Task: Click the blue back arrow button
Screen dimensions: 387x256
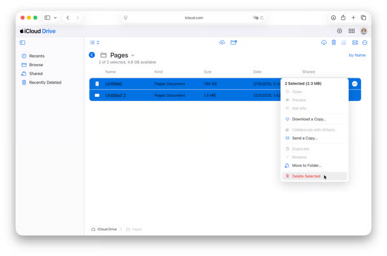Action: 92,55
